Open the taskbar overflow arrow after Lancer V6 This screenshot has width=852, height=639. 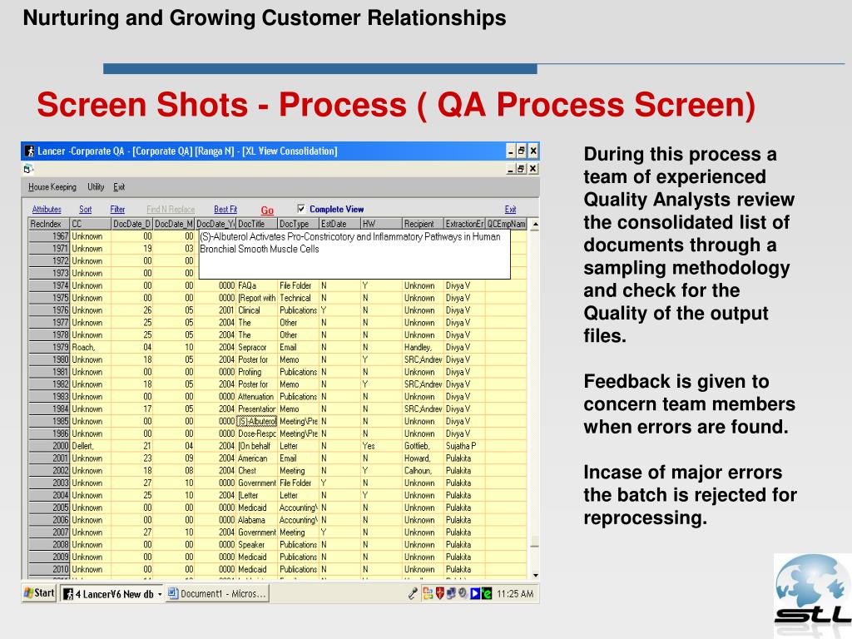point(160,594)
